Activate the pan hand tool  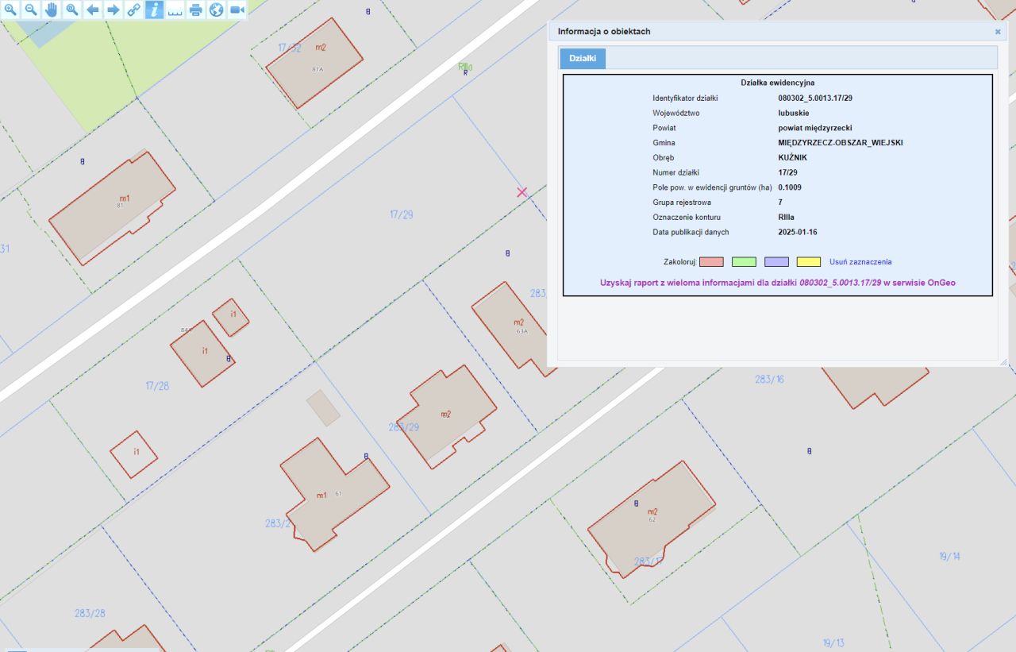click(52, 10)
